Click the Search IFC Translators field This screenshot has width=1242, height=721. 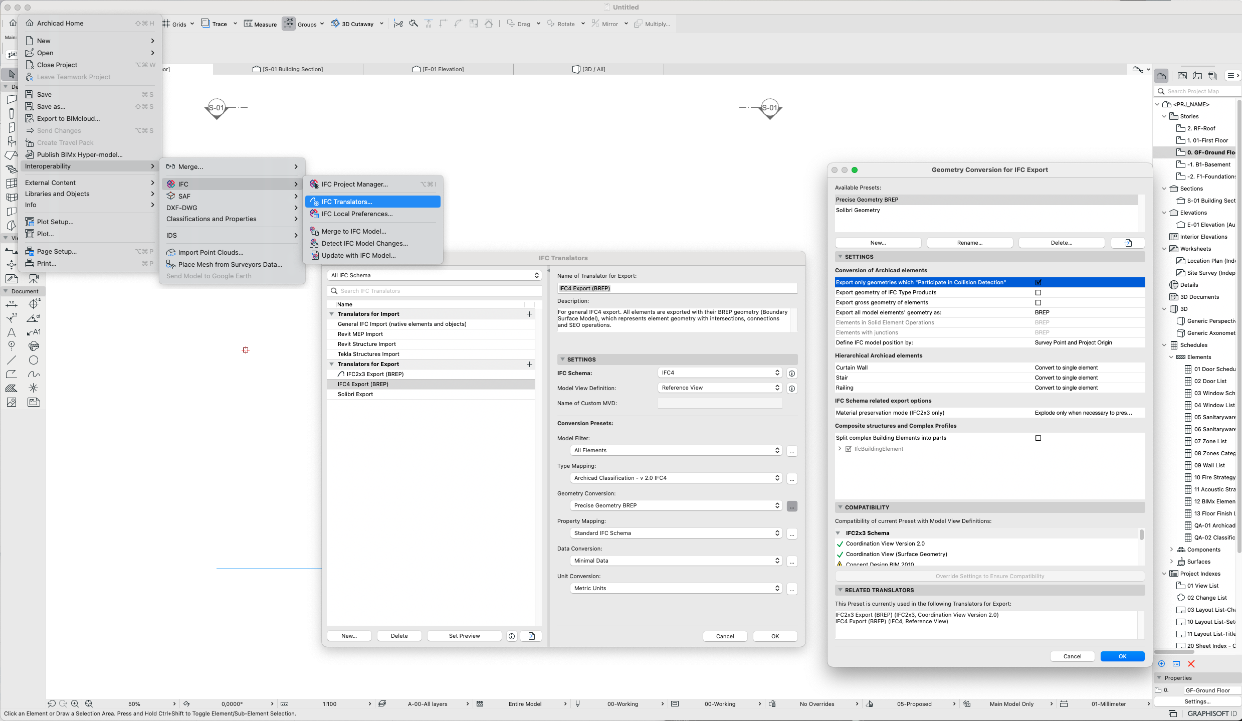tap(434, 291)
